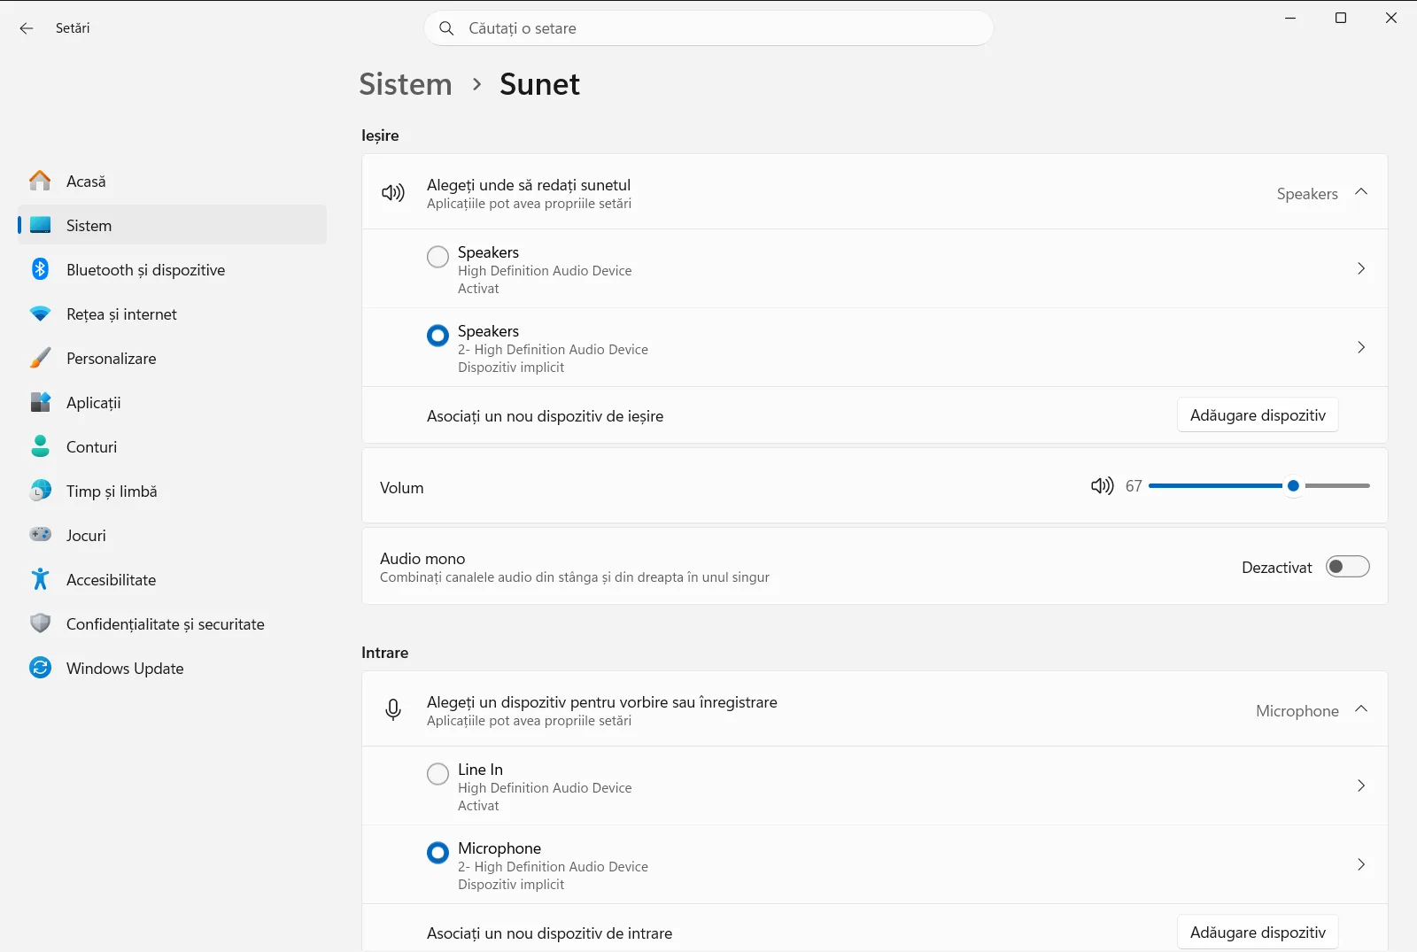Viewport: 1417px width, 952px height.
Task: Click the Windows Update refresh icon
Action: (40, 668)
